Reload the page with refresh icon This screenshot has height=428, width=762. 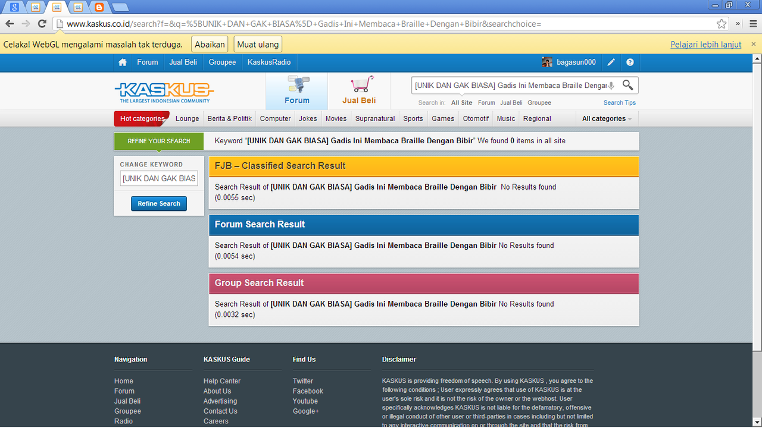(42, 24)
